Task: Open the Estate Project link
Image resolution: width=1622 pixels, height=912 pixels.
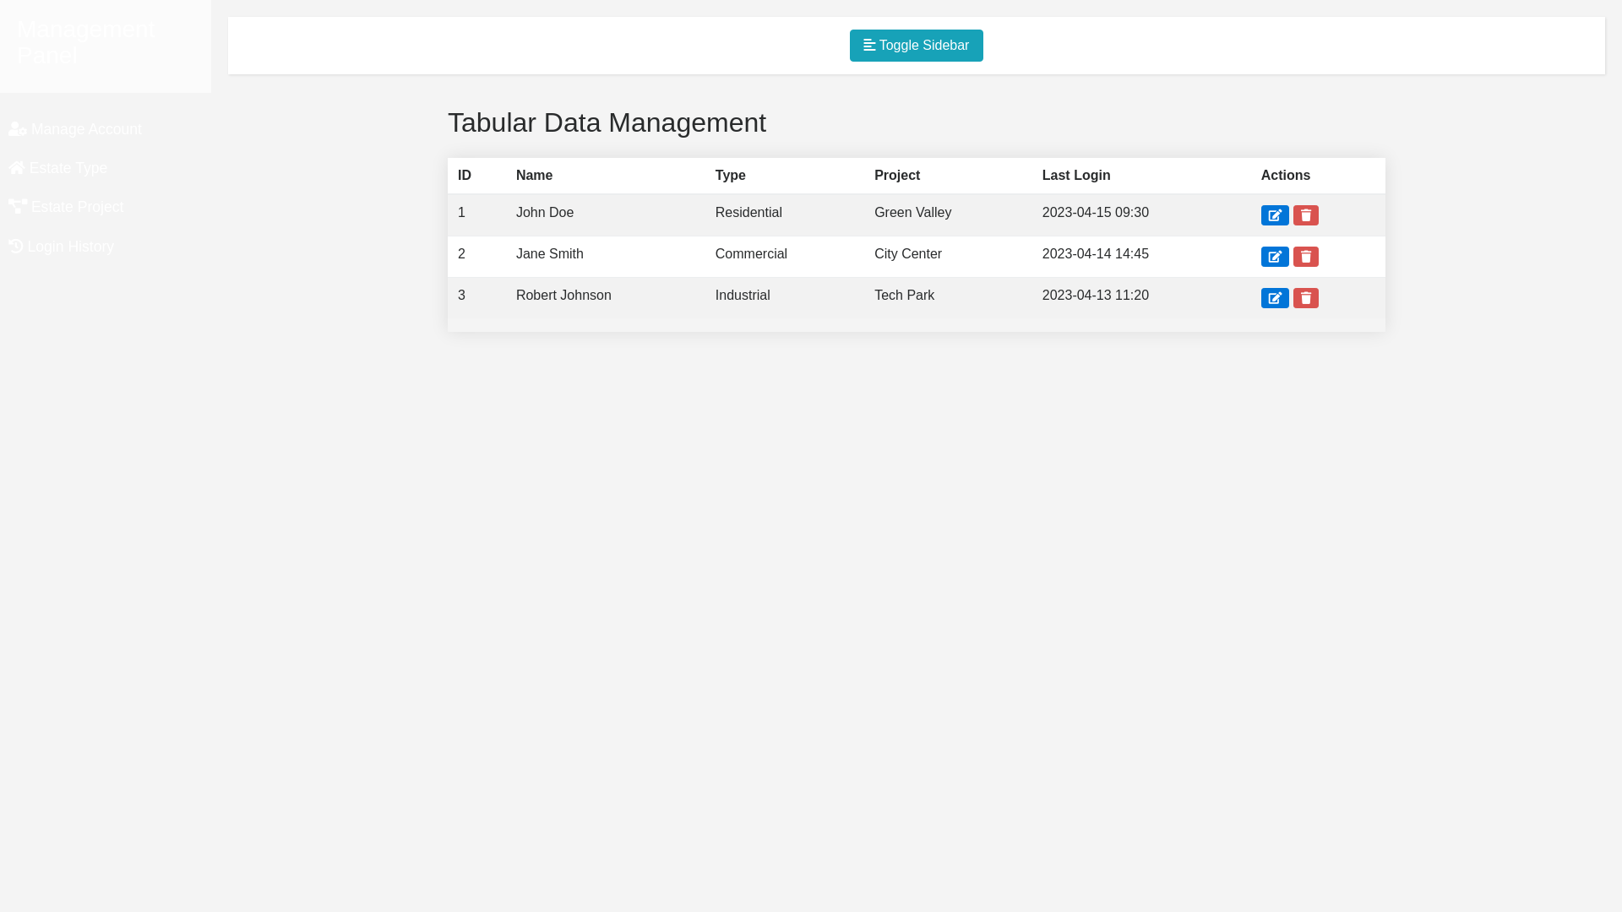Action: pyautogui.click(x=76, y=207)
